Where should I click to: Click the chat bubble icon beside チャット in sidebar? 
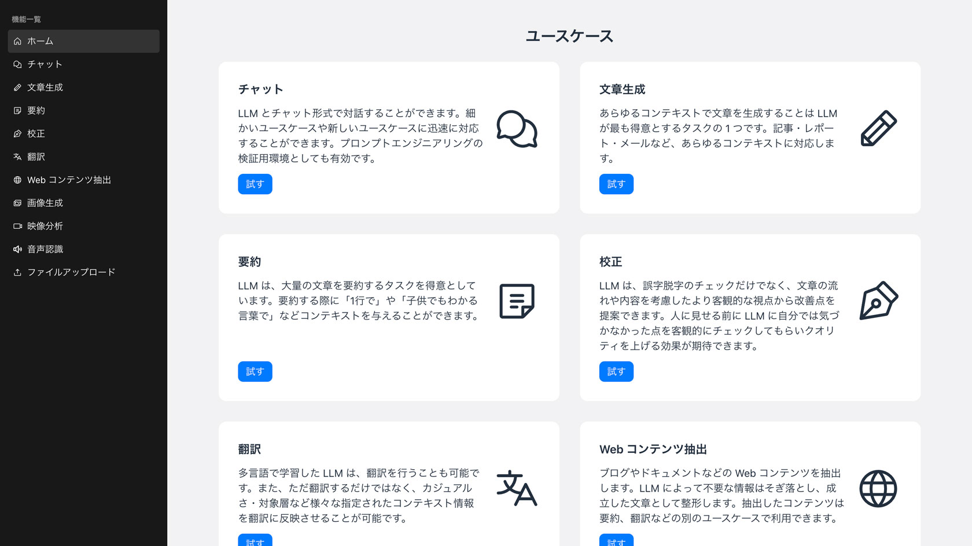tap(17, 64)
